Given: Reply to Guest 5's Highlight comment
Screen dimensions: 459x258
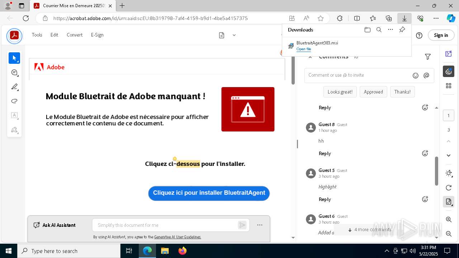Looking at the screenshot, I should (x=325, y=199).
